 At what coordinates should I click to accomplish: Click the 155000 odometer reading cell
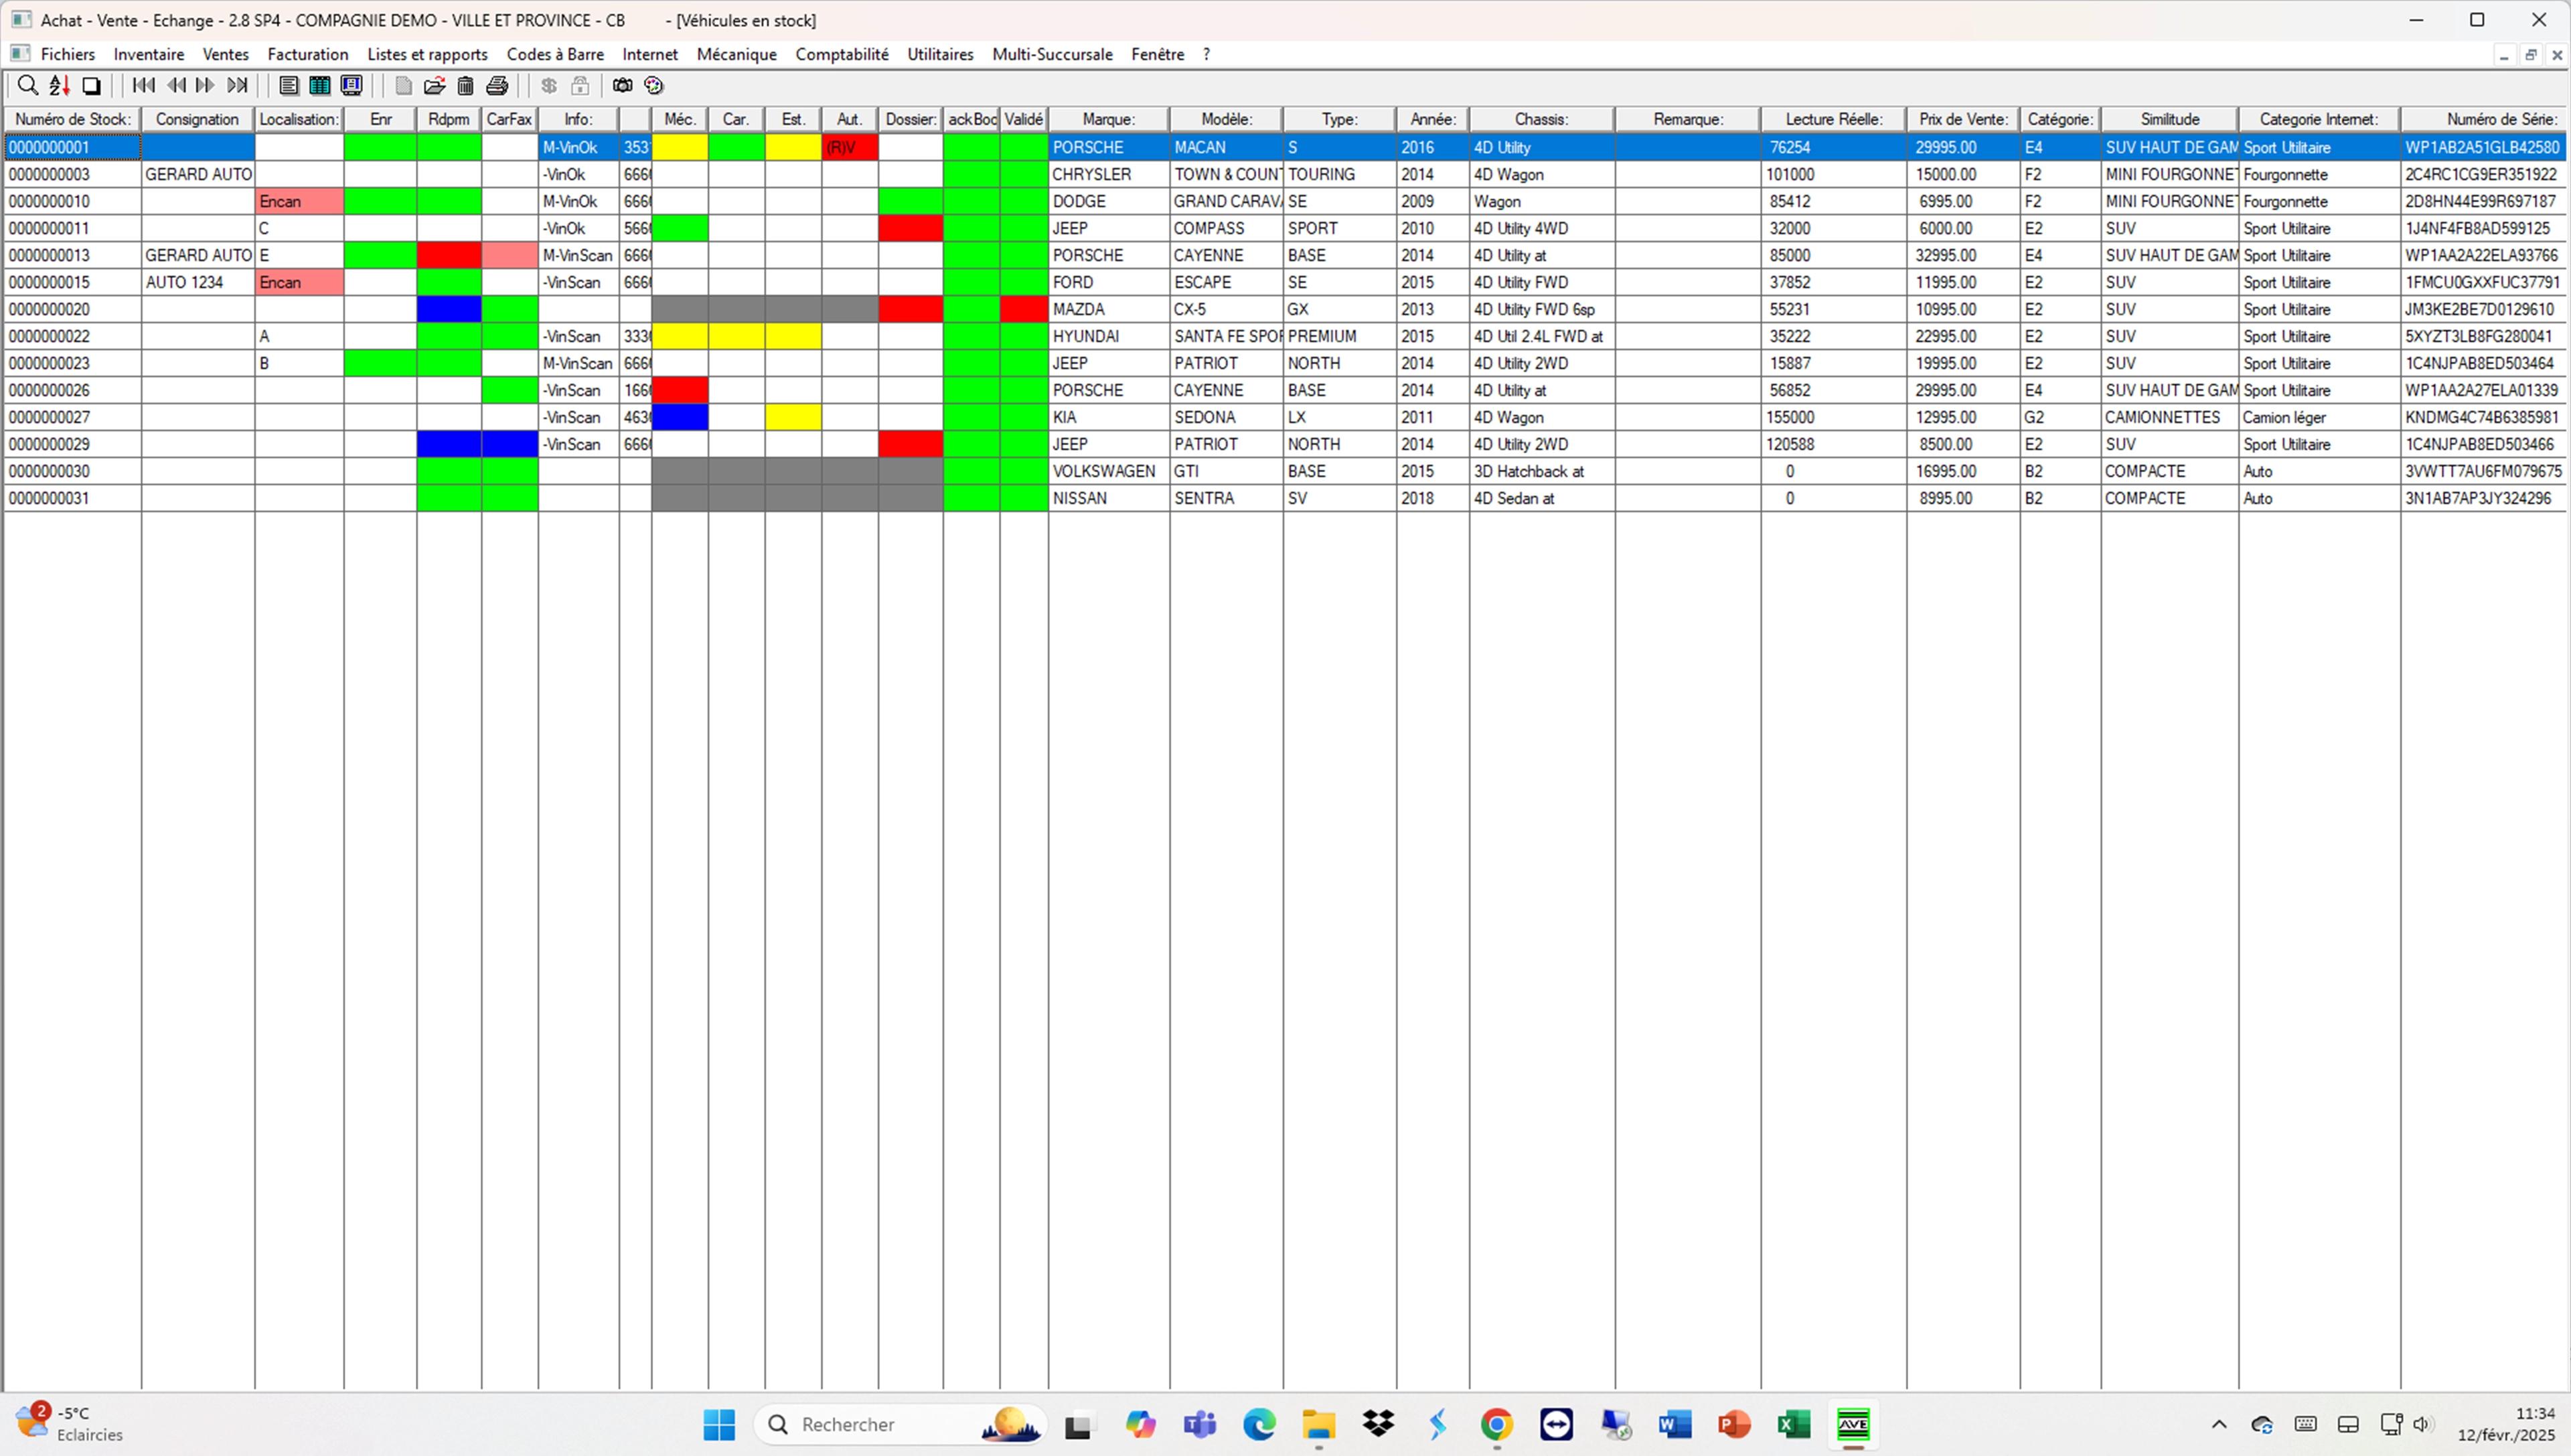pos(1834,417)
